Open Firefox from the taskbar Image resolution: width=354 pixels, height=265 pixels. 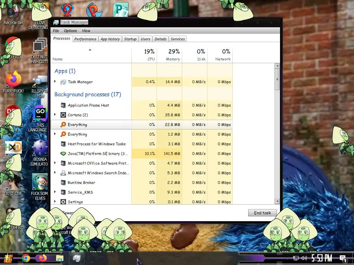point(43,258)
